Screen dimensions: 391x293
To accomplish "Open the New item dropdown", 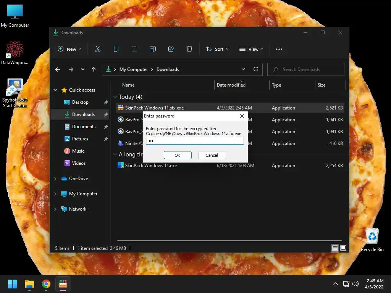I will (x=69, y=49).
